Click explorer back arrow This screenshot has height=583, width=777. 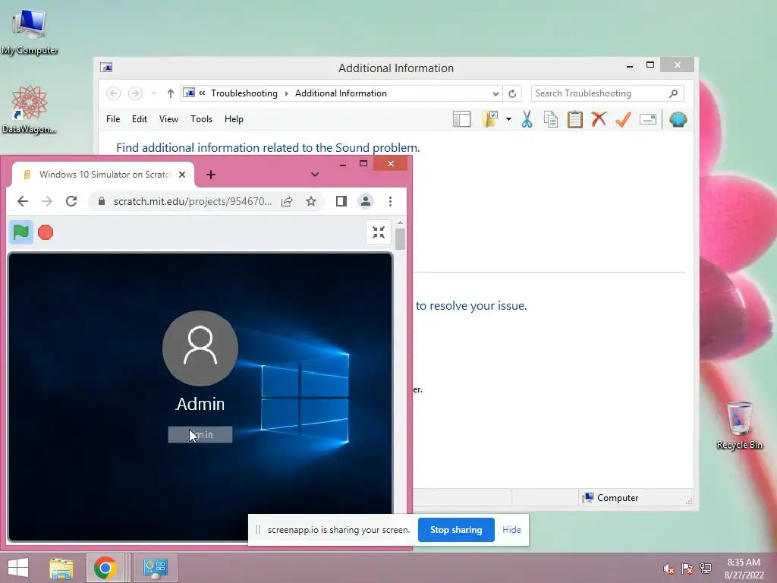click(114, 93)
